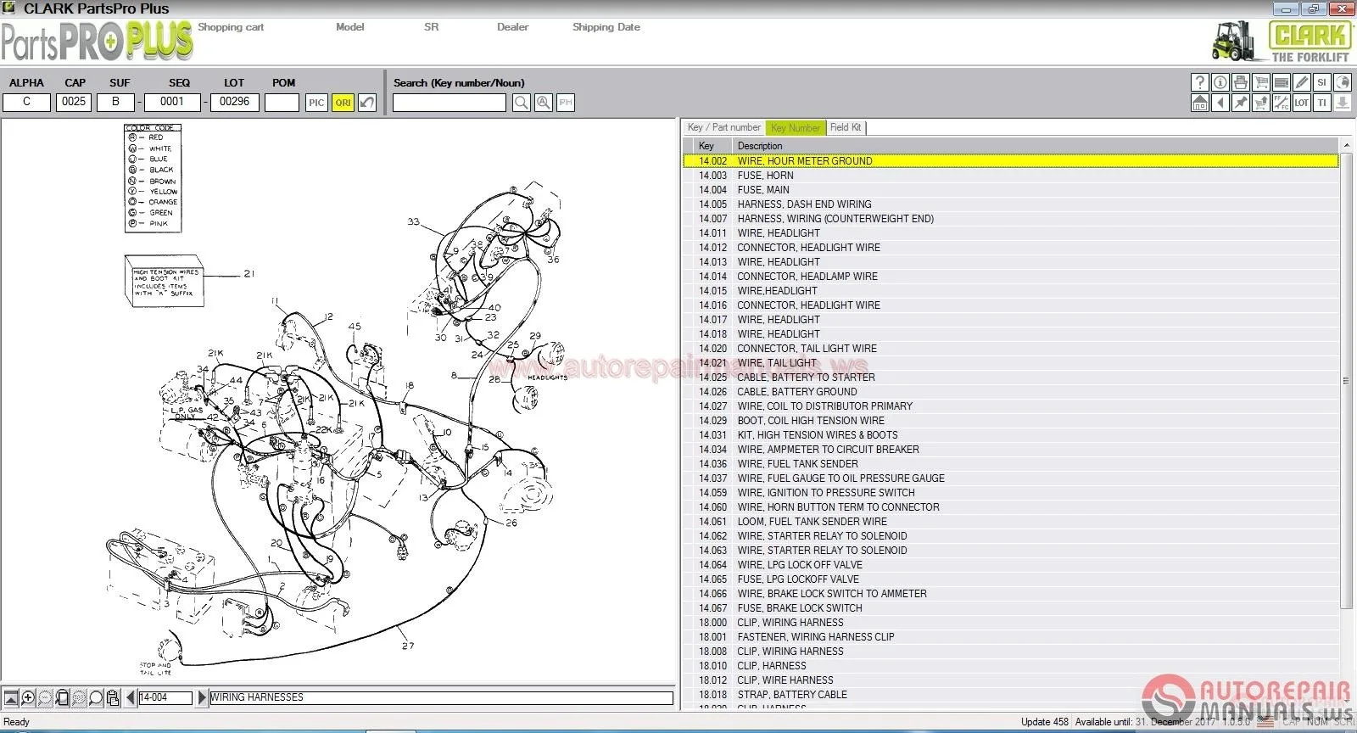The image size is (1357, 733).
Task: Click the back triangle in top-right toolbar
Action: pos(1220,103)
